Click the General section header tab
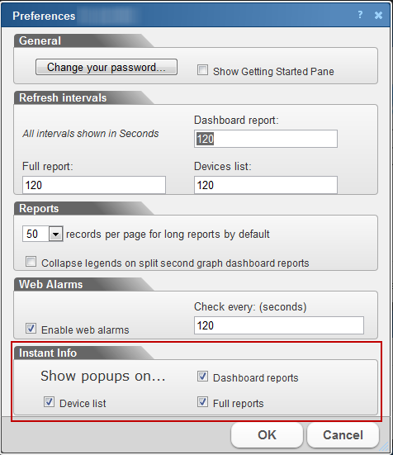This screenshot has width=393, height=455. tap(40, 41)
